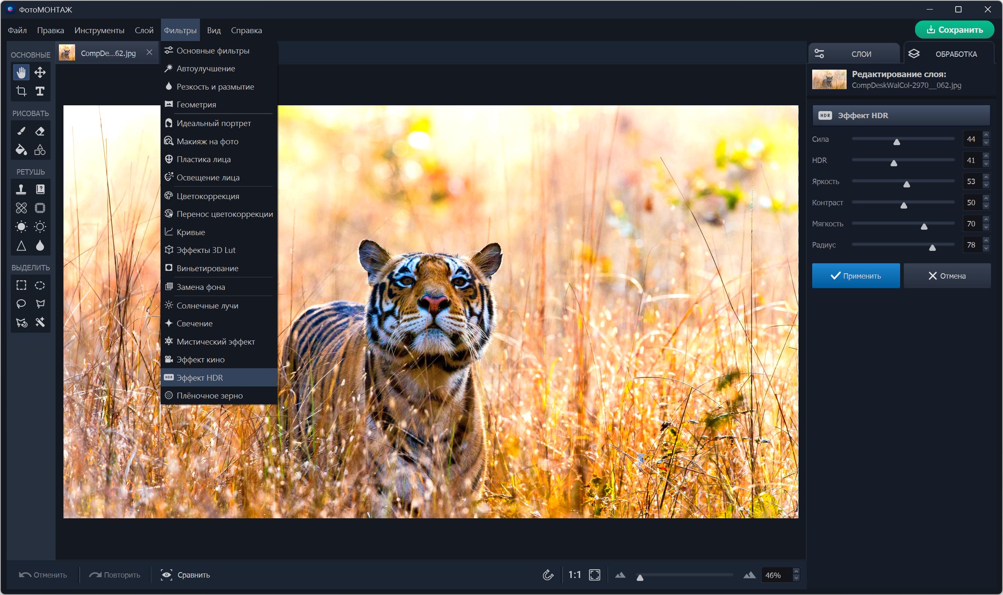Image resolution: width=1003 pixels, height=595 pixels.
Task: Activate rectangular selection tool
Action: [x=21, y=285]
